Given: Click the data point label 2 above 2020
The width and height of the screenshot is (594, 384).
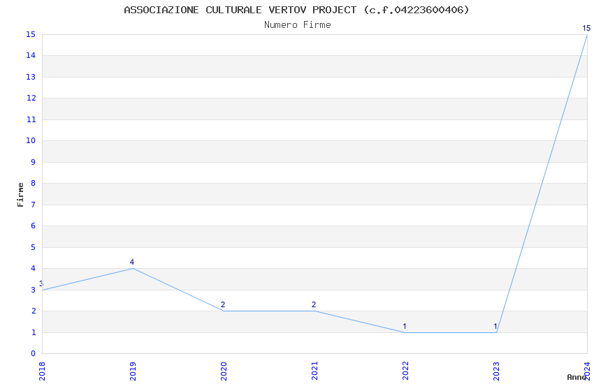Looking at the screenshot, I should (x=223, y=304).
